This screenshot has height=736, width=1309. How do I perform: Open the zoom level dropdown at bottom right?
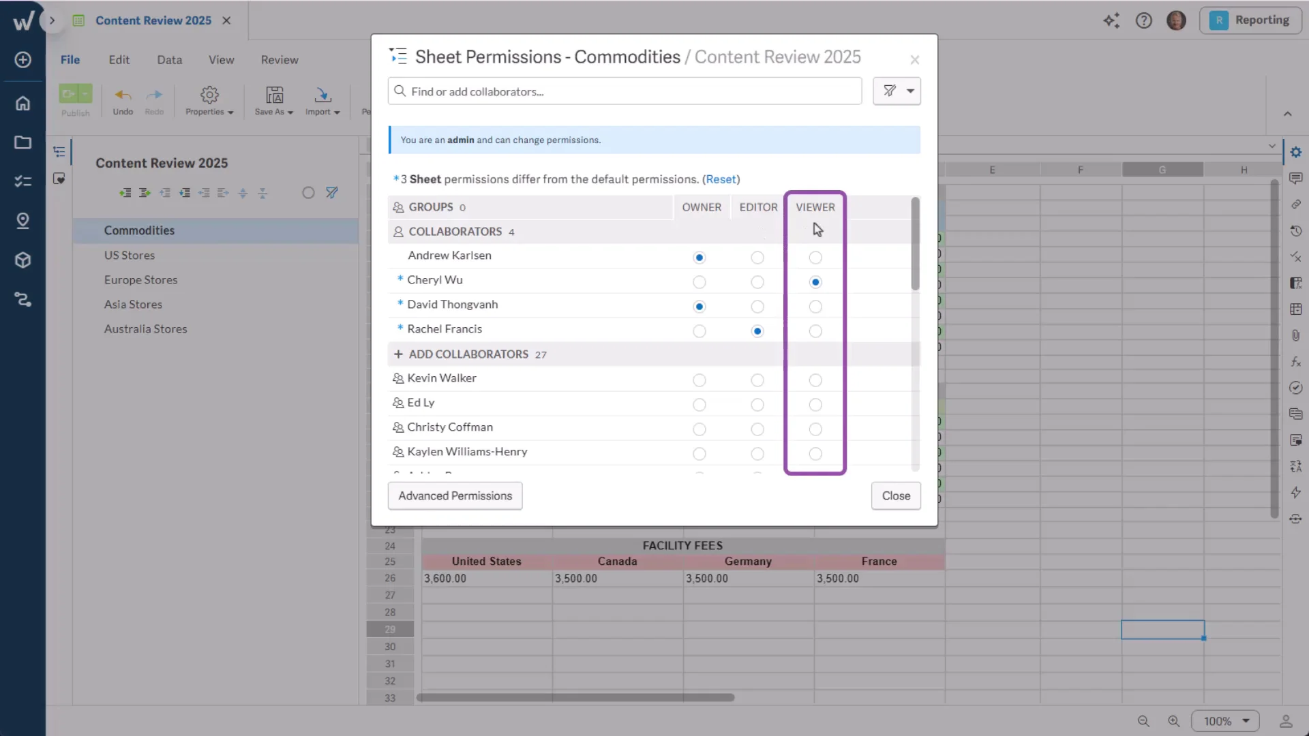pos(1224,720)
